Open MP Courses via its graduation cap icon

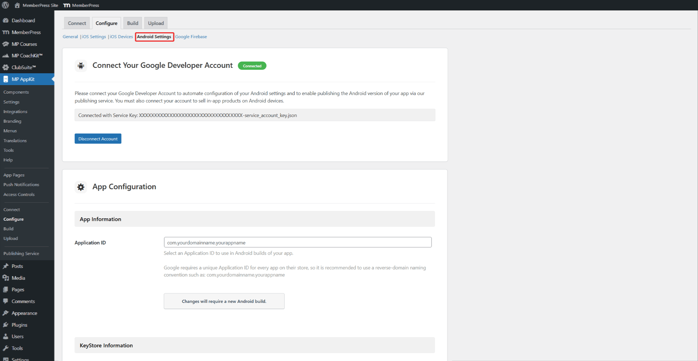(x=6, y=44)
